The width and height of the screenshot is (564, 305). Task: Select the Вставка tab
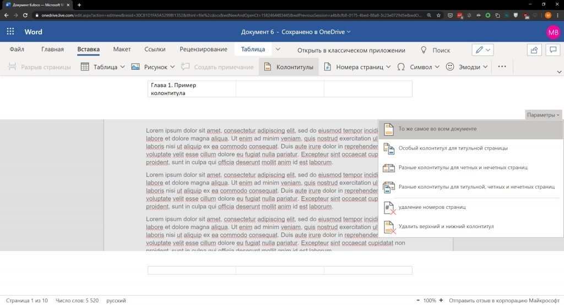tap(89, 49)
